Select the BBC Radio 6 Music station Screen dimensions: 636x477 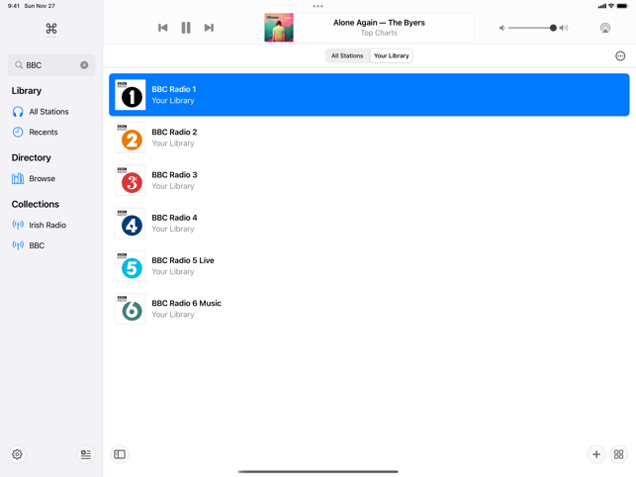click(369, 309)
